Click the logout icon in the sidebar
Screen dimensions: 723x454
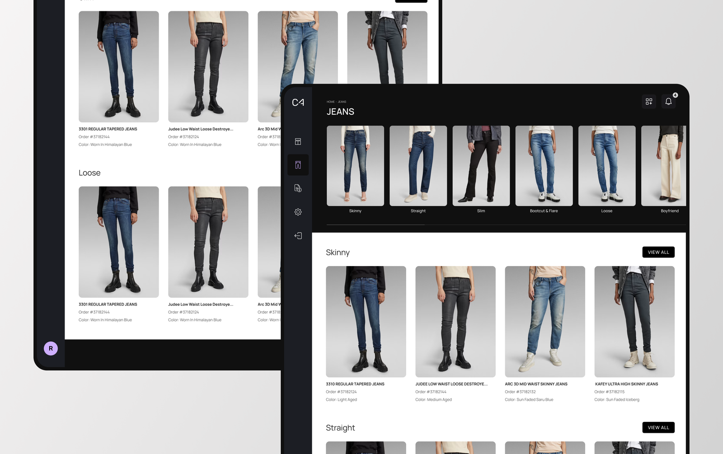(298, 235)
